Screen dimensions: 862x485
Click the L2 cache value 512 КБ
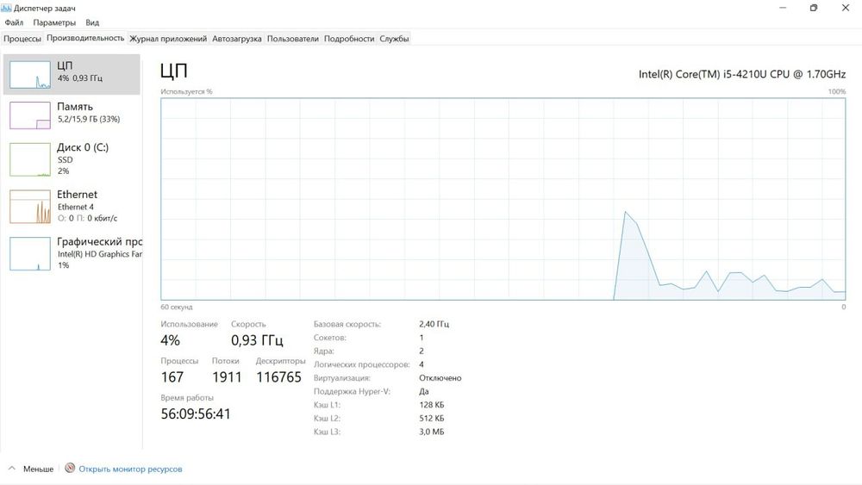click(x=432, y=419)
